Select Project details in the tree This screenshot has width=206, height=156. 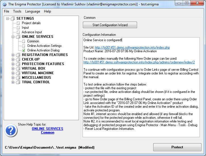pos(31,23)
